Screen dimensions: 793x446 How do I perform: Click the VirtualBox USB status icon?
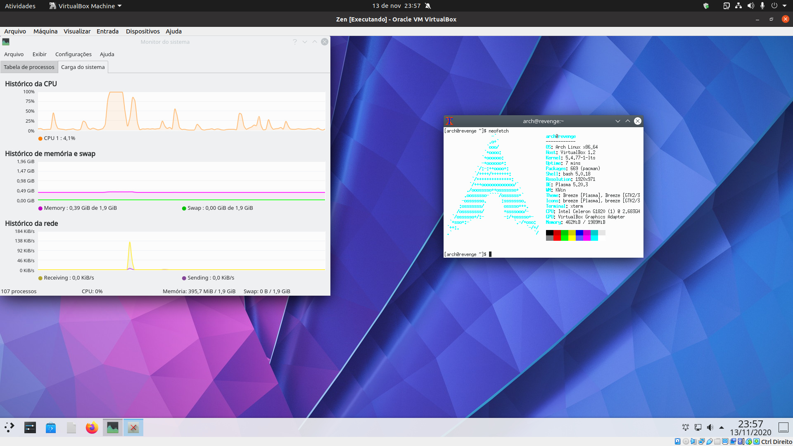[709, 441]
